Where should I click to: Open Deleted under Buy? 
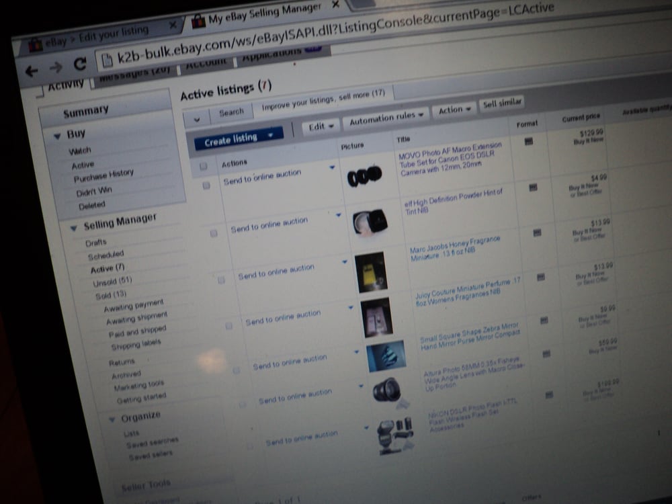pos(91,206)
